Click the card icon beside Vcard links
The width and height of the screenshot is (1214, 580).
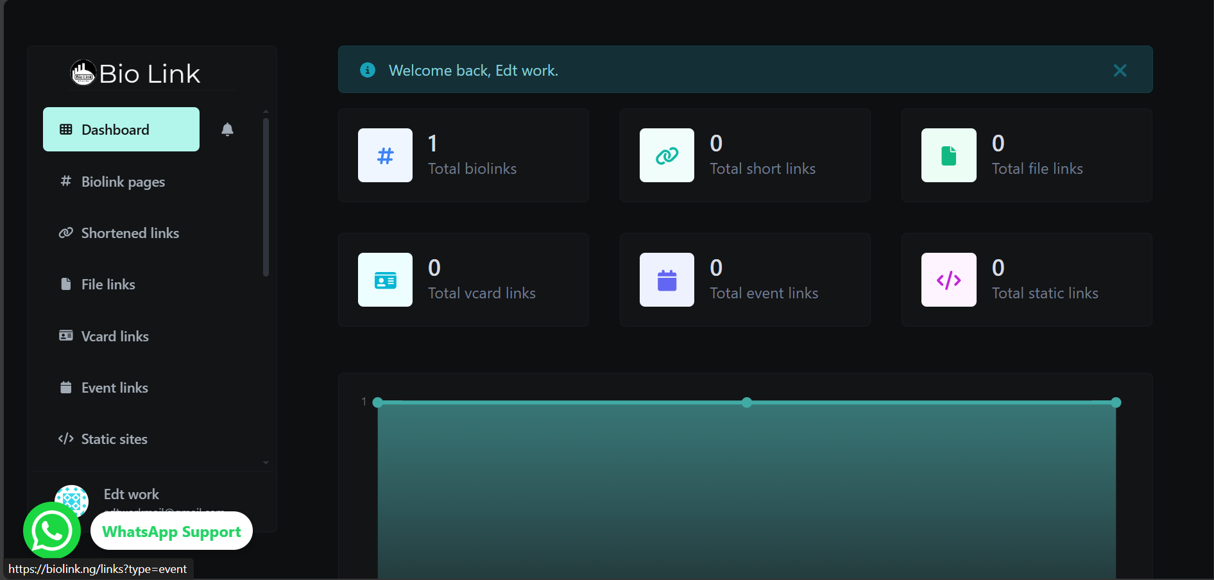point(65,336)
